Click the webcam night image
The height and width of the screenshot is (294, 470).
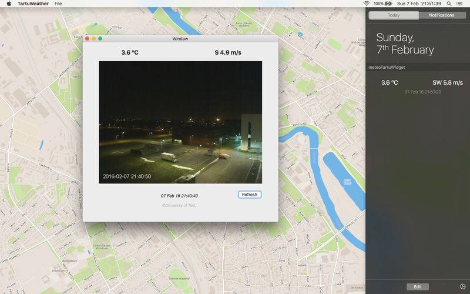[180, 122]
